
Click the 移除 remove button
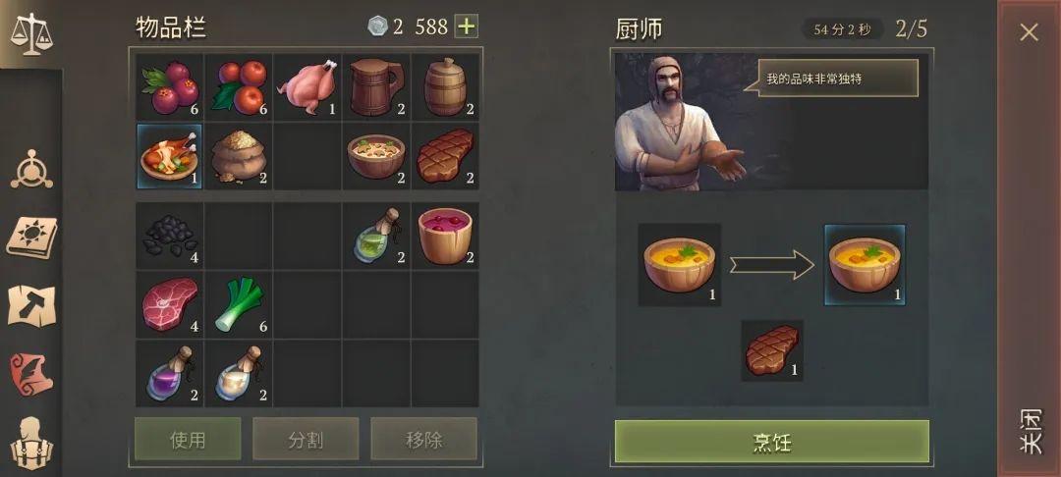coord(423,439)
